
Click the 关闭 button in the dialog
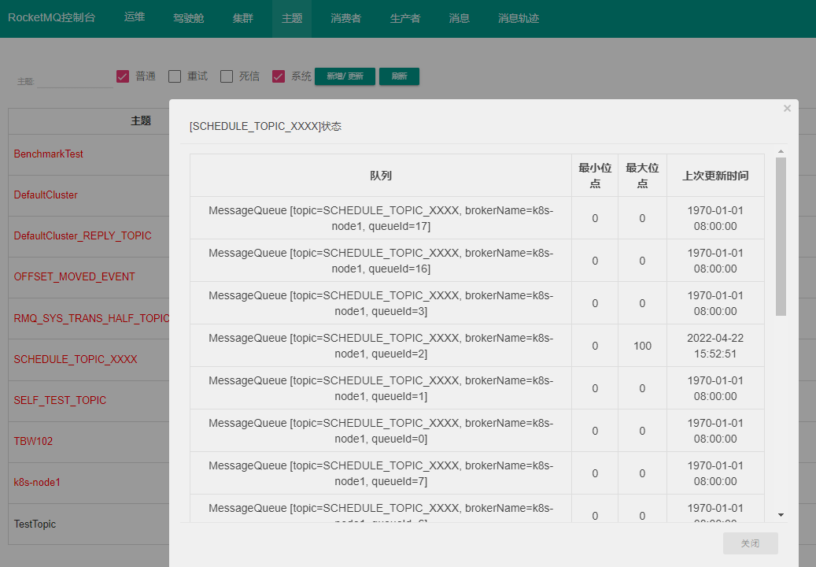(x=751, y=543)
